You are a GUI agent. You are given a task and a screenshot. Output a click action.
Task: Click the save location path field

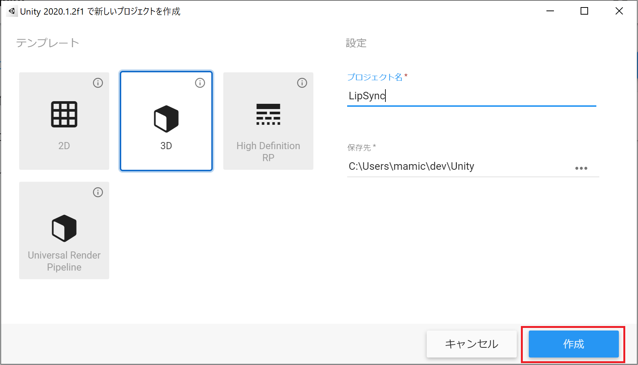458,166
